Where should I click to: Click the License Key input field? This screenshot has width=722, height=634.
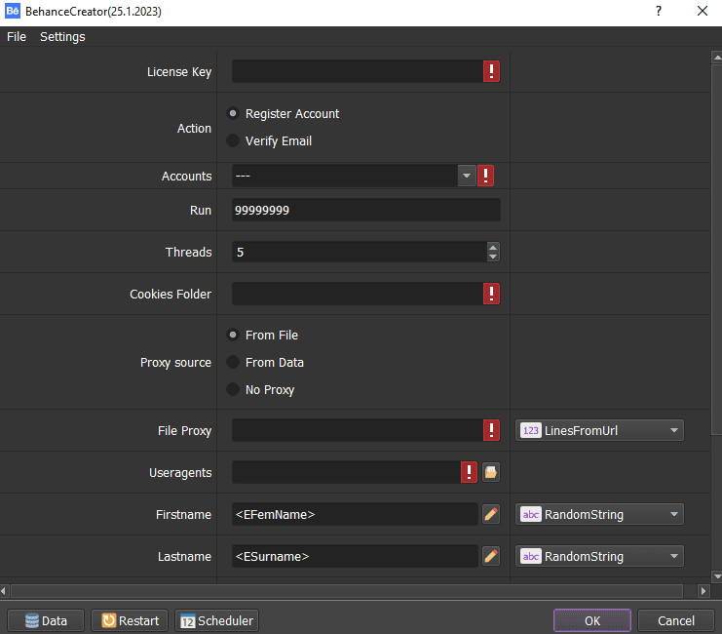[x=358, y=71]
